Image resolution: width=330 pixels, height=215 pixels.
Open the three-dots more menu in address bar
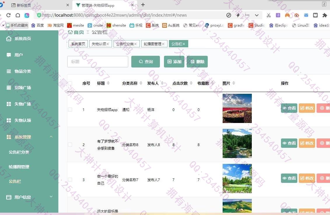[247, 15]
